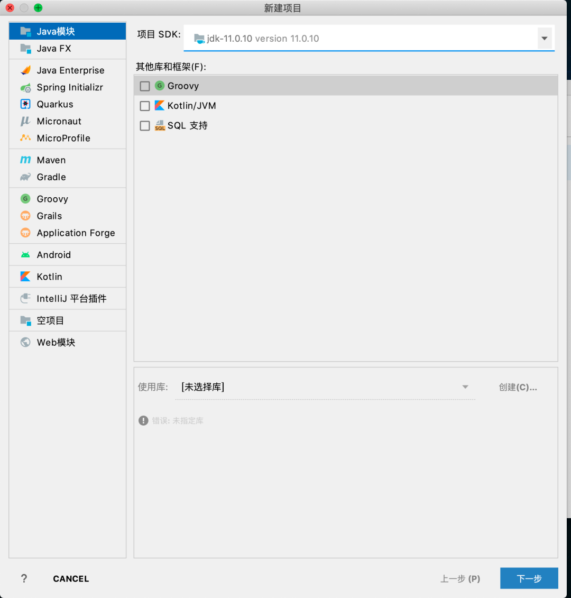Select the 空项目 label
This screenshot has width=571, height=598.
(x=50, y=320)
